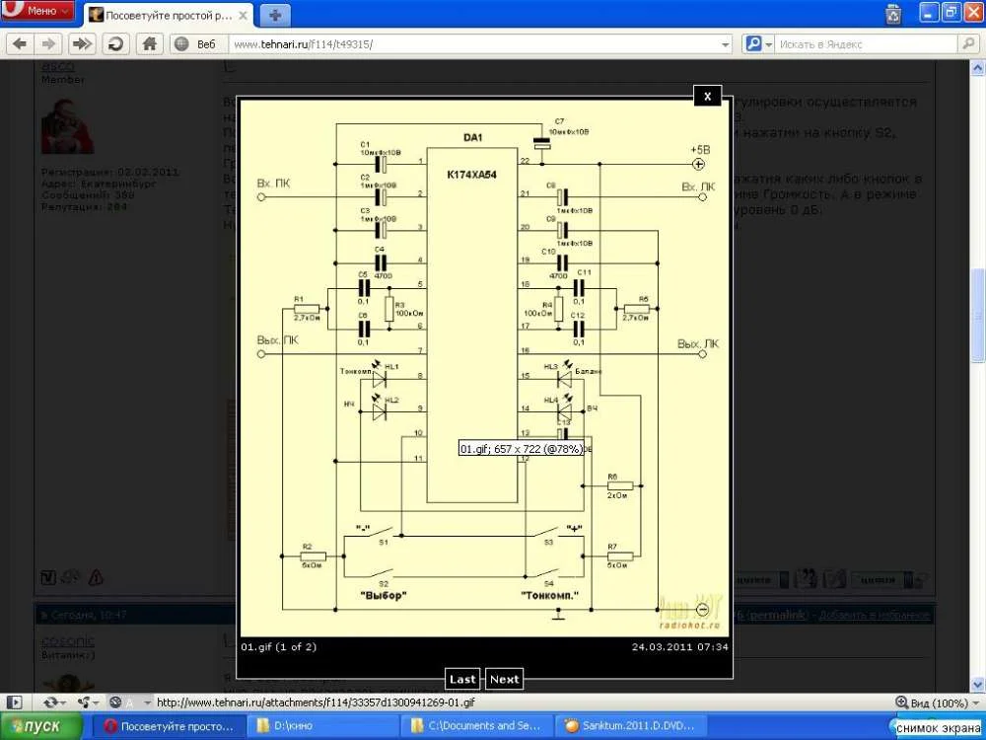The image size is (986, 740).
Task: Open the Opera Меню button
Action: tap(39, 11)
